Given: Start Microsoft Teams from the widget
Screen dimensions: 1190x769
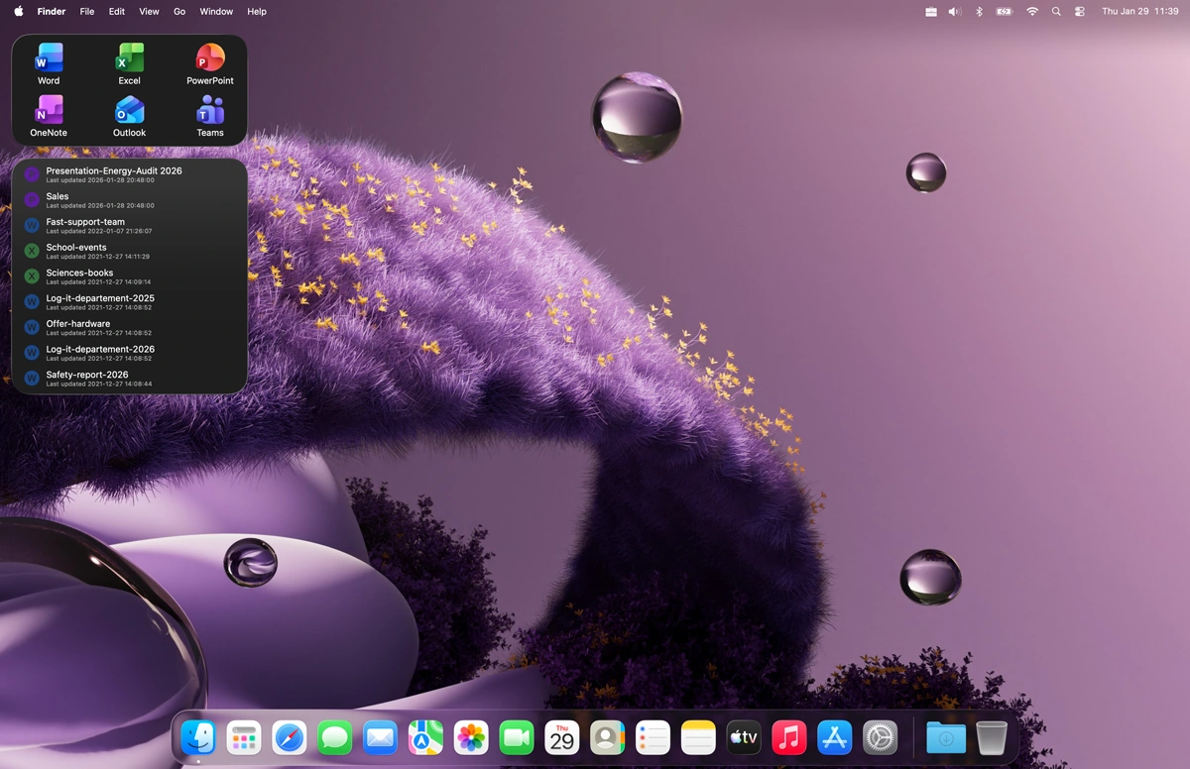Looking at the screenshot, I should pyautogui.click(x=209, y=112).
